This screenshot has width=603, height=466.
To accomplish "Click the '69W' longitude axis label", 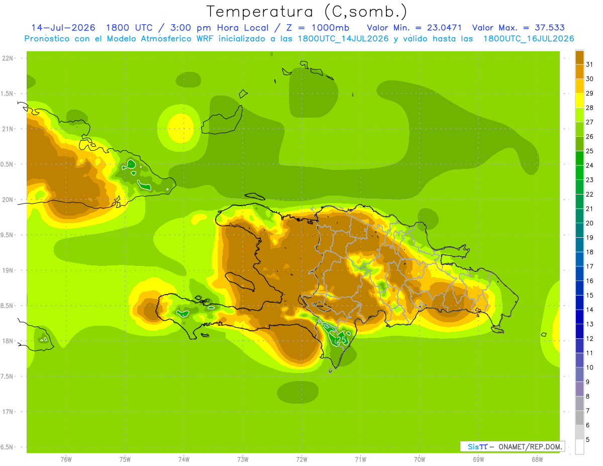I will pyautogui.click(x=478, y=459).
